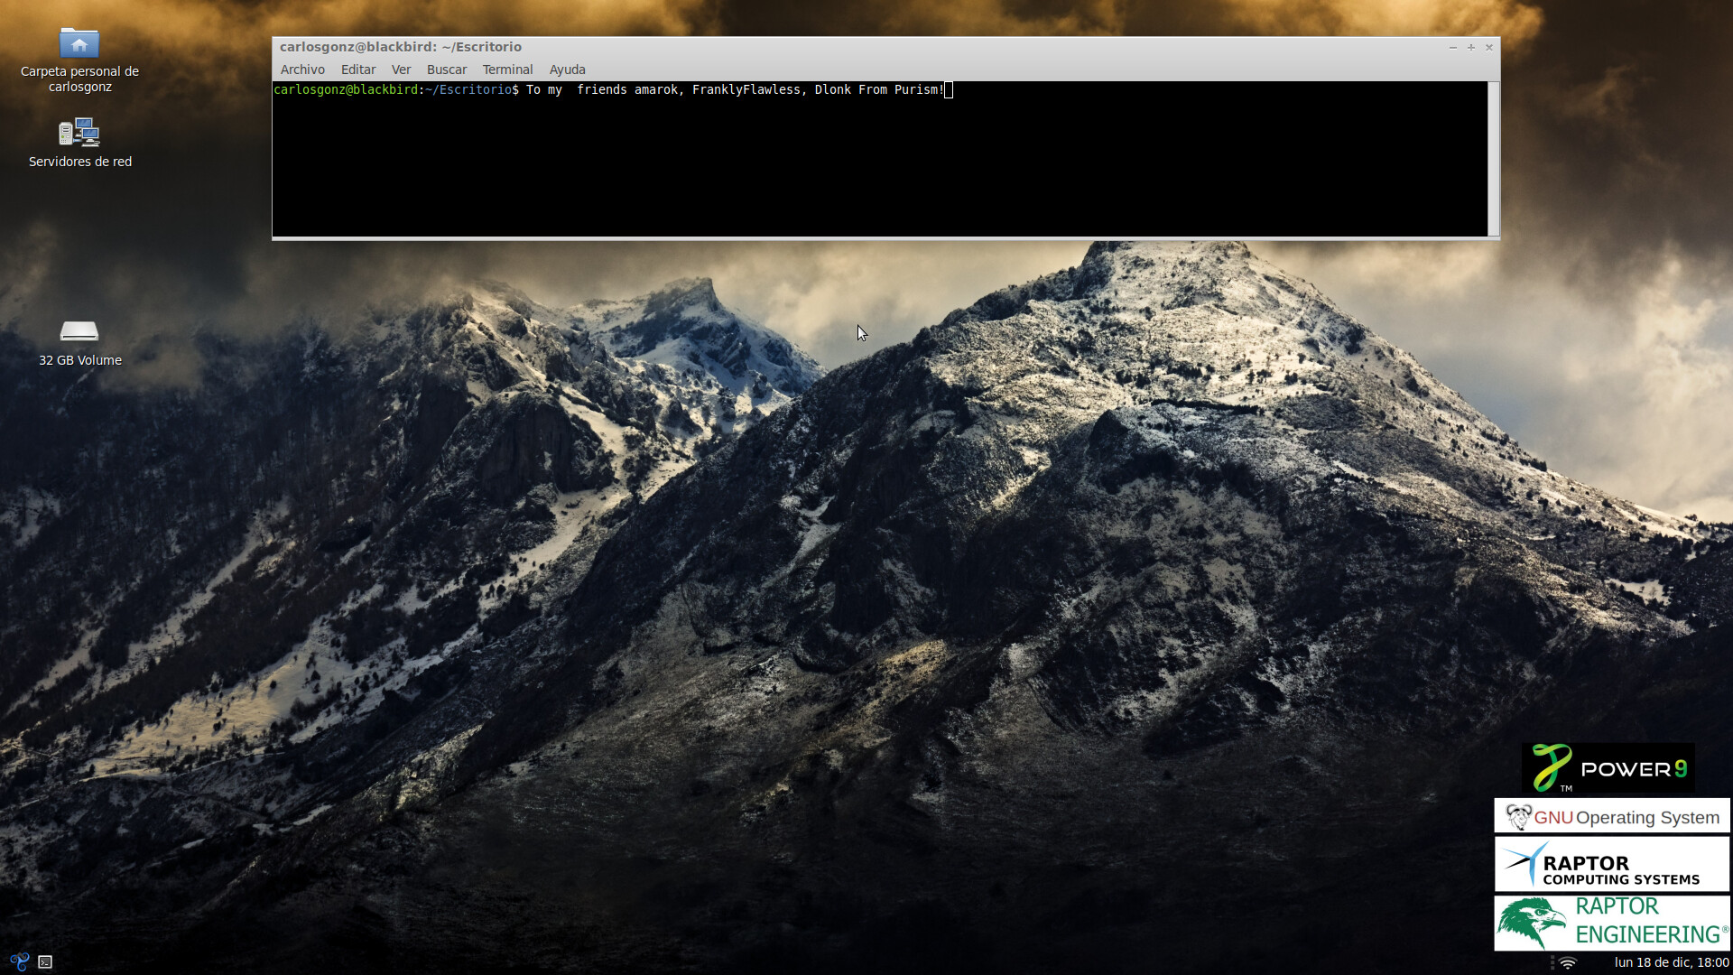Click the date and time clock
Image resolution: width=1733 pixels, height=975 pixels.
[x=1671, y=962]
